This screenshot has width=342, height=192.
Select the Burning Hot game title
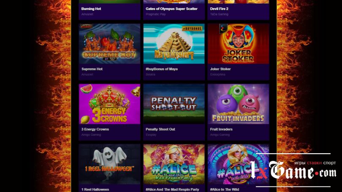click(x=91, y=9)
